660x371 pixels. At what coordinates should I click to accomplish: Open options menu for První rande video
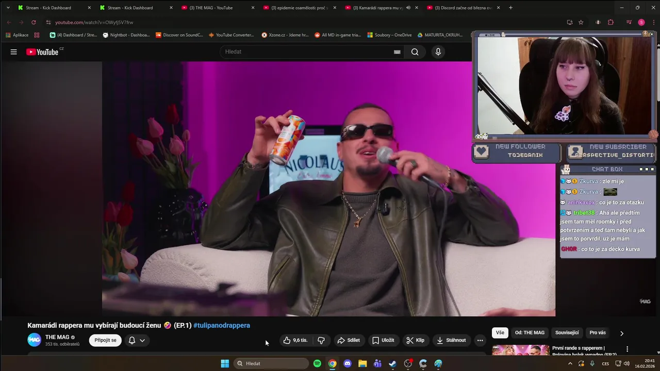click(627, 349)
